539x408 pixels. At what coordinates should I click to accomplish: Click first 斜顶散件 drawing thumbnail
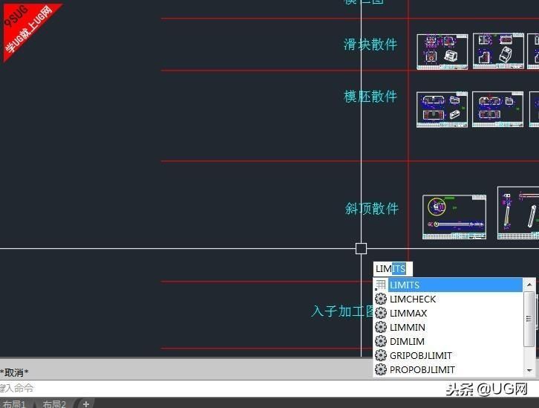[454, 217]
